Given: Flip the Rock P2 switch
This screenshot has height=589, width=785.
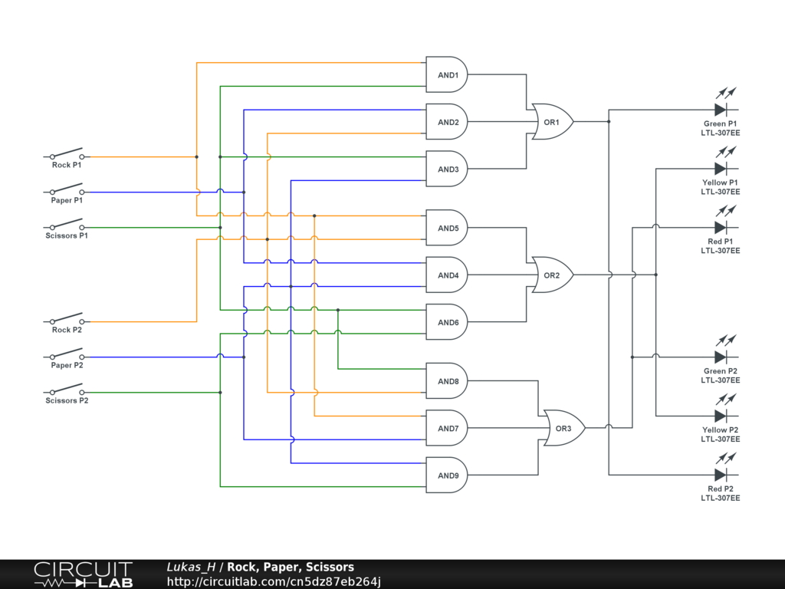Looking at the screenshot, I should (x=67, y=320).
